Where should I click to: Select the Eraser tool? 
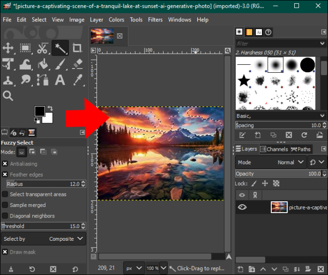(x=77, y=64)
